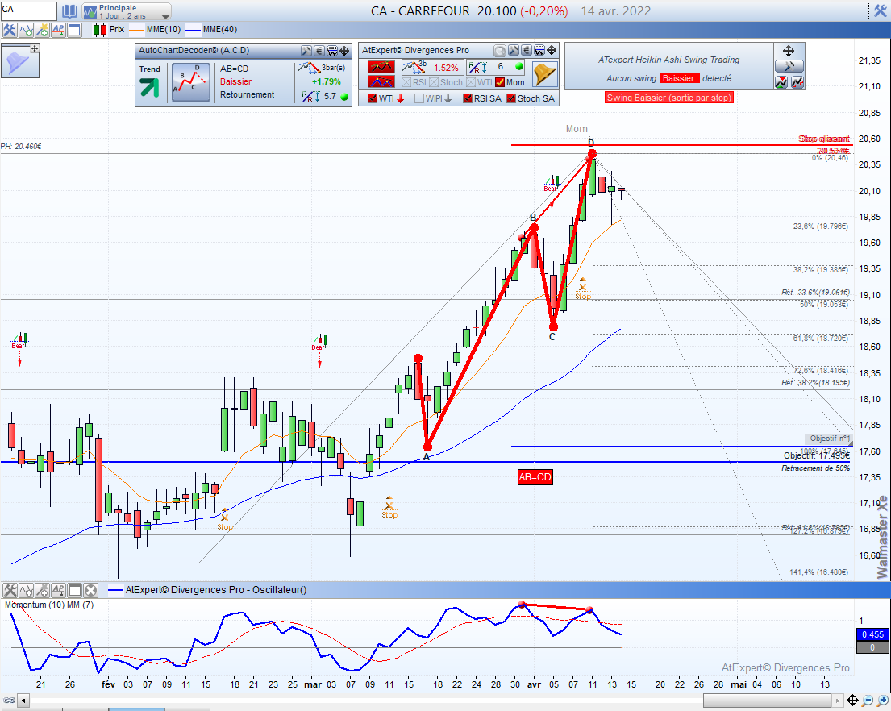This screenshot has height=711, width=891.
Task: Open Principale 1 Jour 2 ans dropdown
Action: [x=126, y=11]
